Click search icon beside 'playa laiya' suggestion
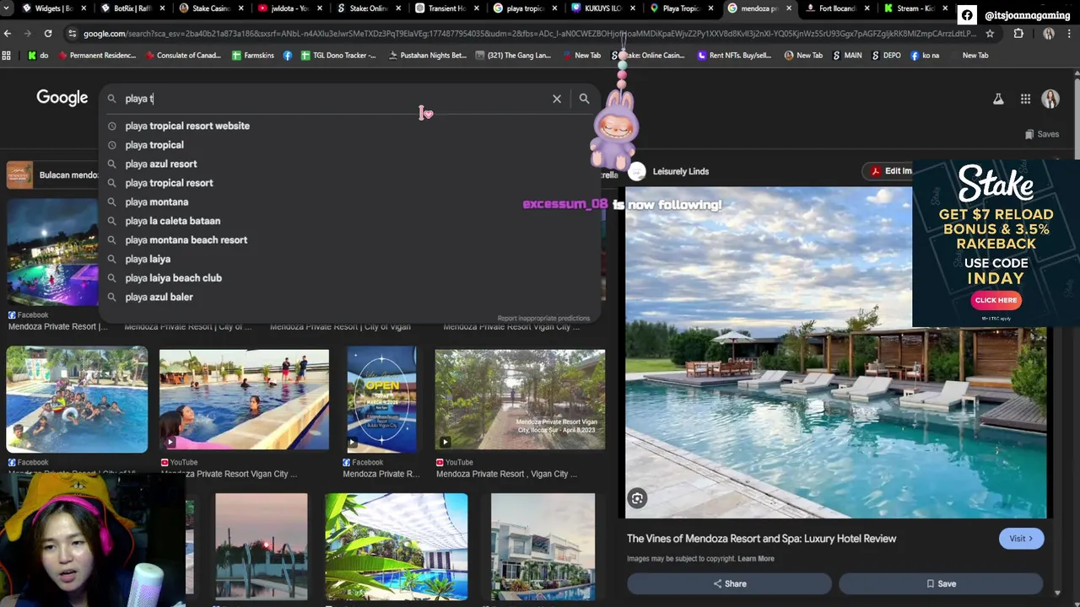The height and width of the screenshot is (607, 1080). (111, 259)
